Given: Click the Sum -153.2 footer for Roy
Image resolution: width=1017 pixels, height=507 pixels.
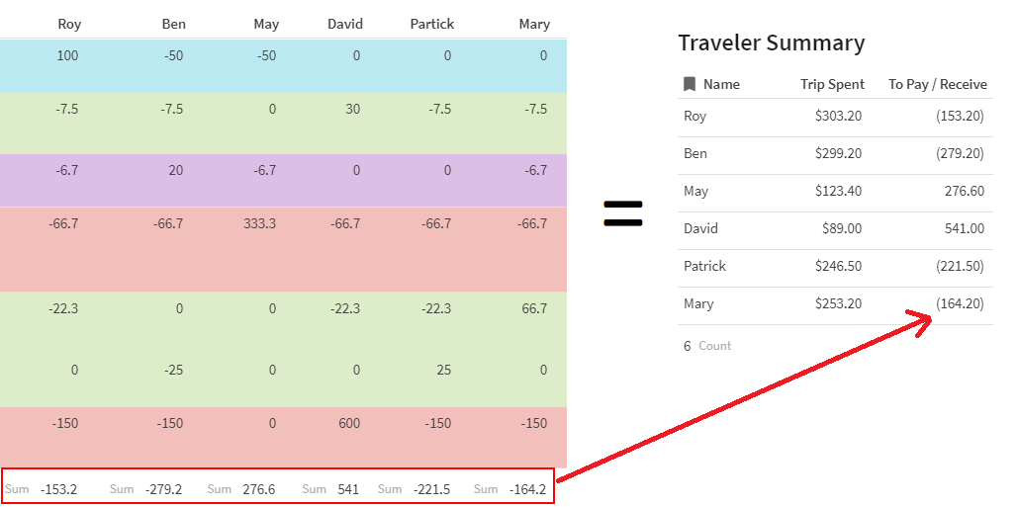Looking at the screenshot, I should (42, 489).
